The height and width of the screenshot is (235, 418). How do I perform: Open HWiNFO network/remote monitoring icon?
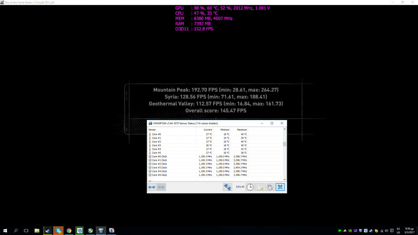coord(227,187)
